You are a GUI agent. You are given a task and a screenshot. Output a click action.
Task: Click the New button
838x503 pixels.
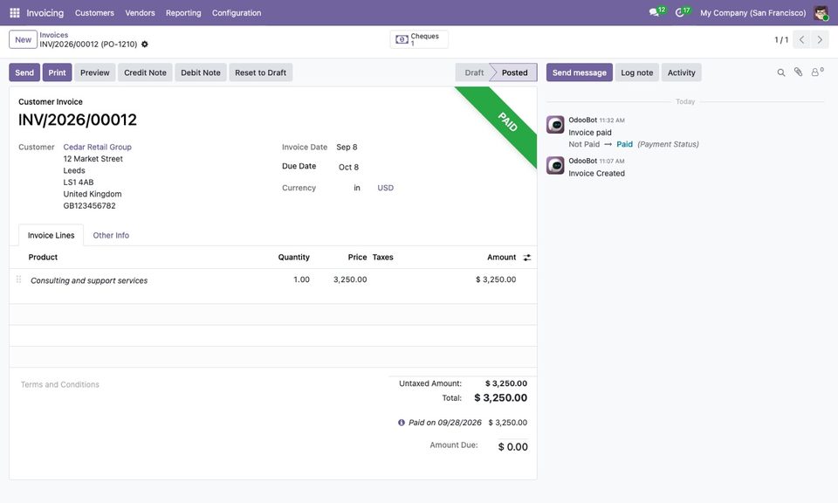pyautogui.click(x=23, y=39)
